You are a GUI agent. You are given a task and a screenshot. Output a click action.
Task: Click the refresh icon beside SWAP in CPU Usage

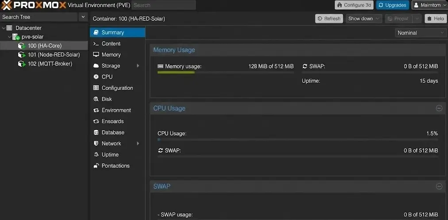click(160, 151)
